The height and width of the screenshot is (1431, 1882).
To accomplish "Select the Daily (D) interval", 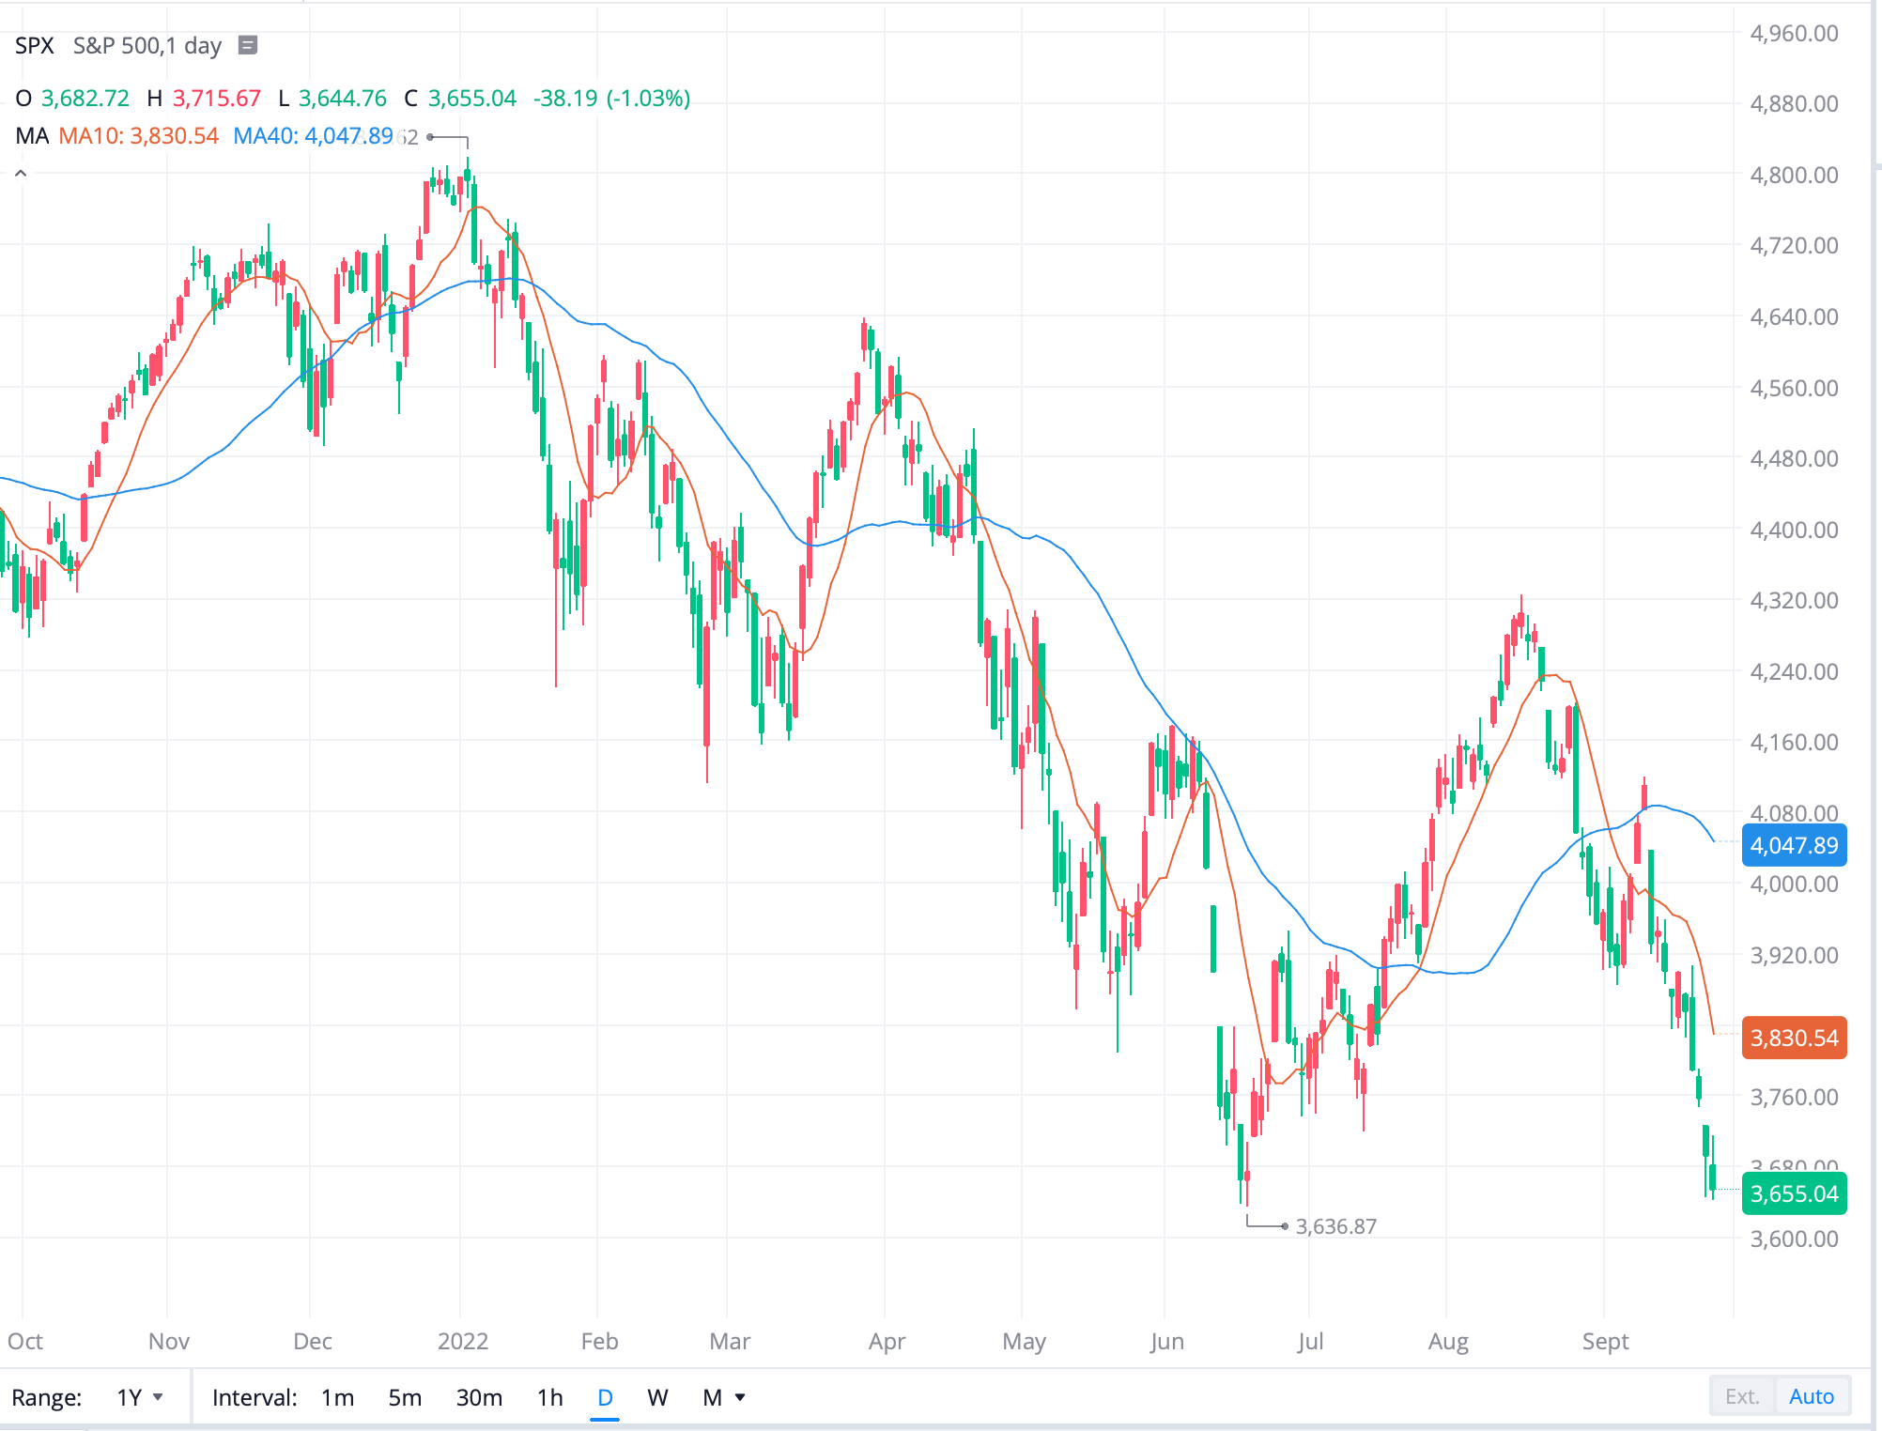I will [x=605, y=1397].
